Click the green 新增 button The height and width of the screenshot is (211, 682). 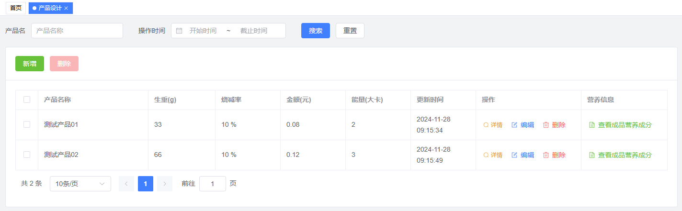30,64
